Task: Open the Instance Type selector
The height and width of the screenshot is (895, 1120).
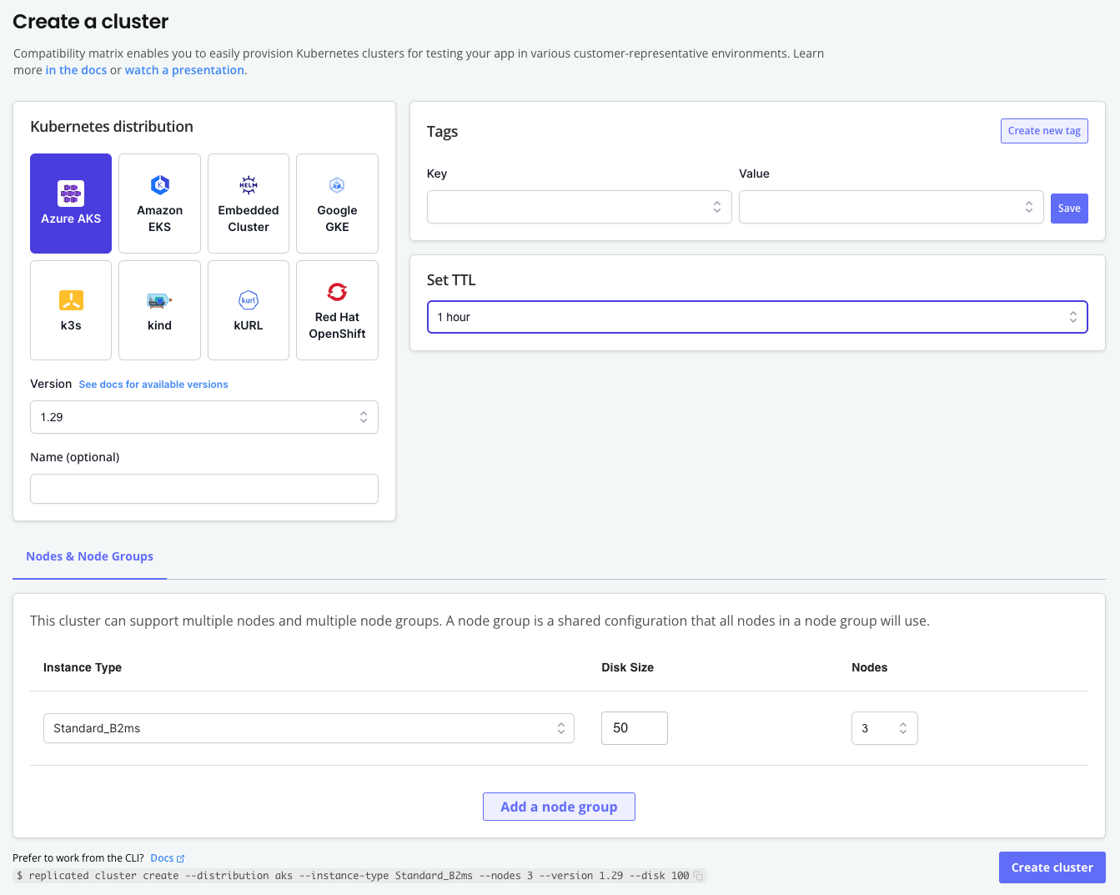Action: pyautogui.click(x=309, y=727)
